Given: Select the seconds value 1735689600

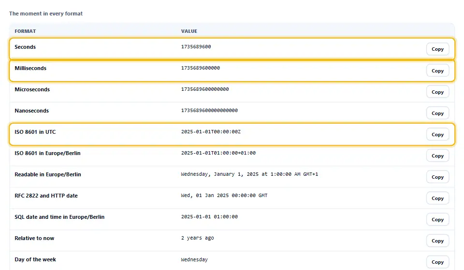Looking at the screenshot, I should coord(196,47).
